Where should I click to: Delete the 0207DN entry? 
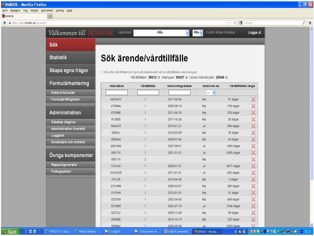click(x=253, y=199)
